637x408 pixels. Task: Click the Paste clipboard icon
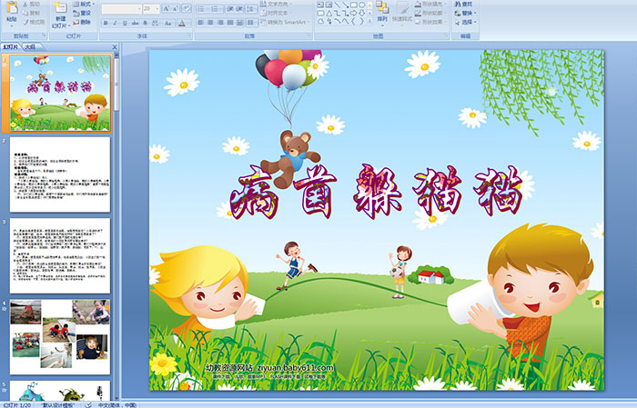coord(12,8)
